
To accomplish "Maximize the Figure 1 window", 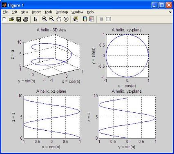I will (162, 5).
